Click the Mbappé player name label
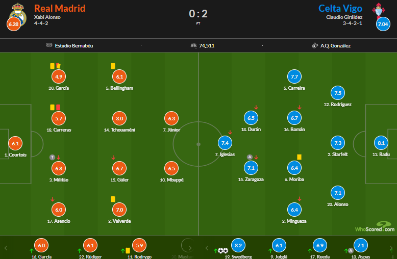 (172, 180)
